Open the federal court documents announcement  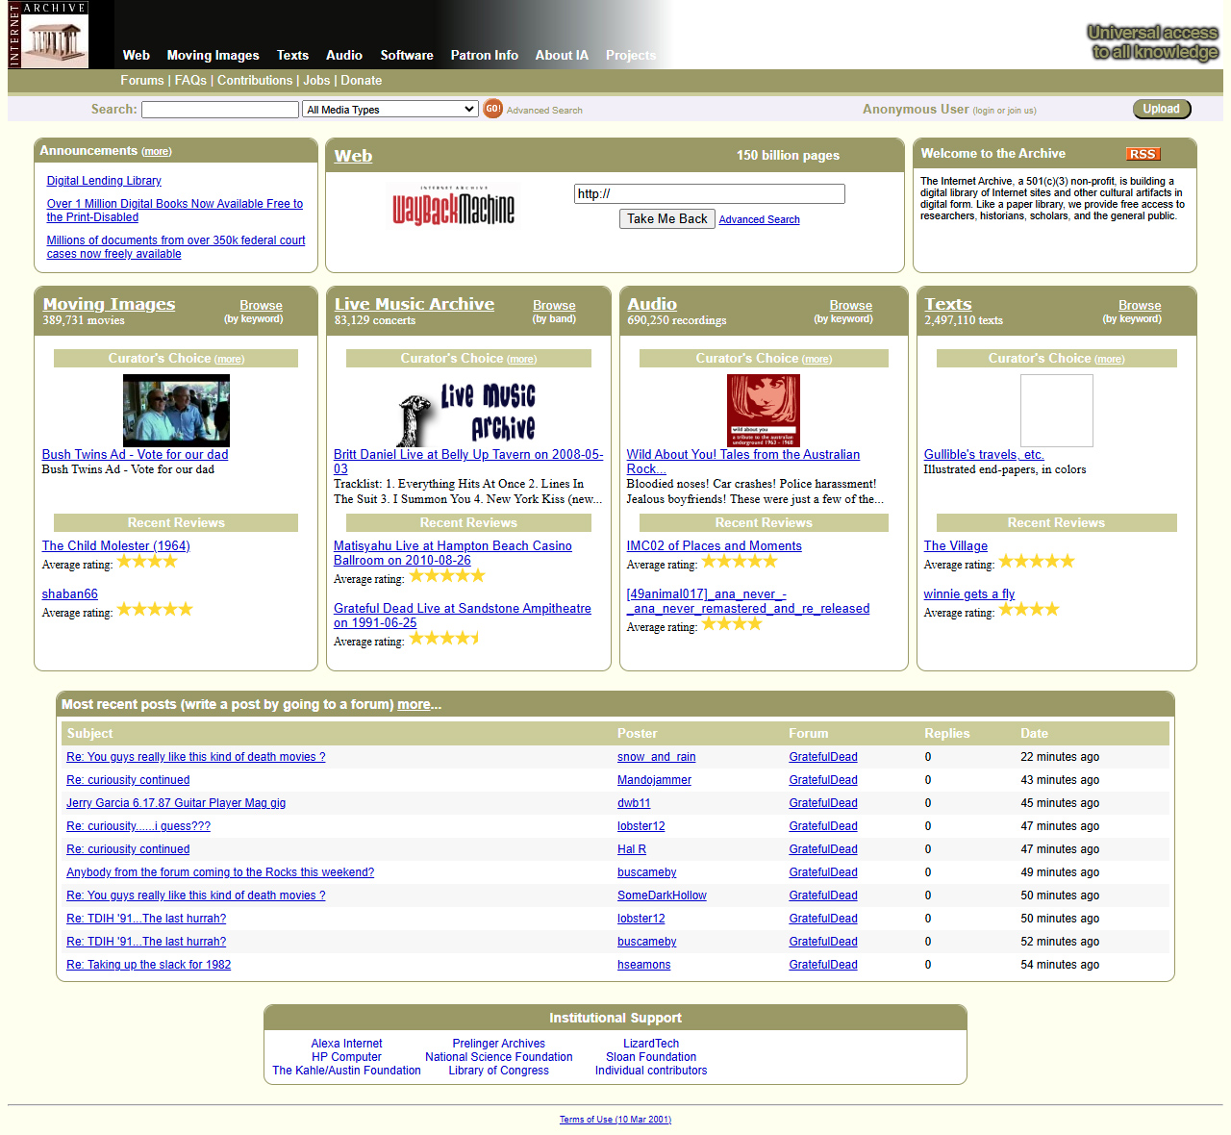pos(176,247)
